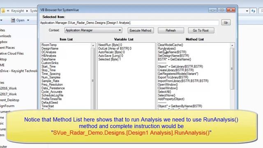Viewport: 263px width, 148px height.
Task: Select HBAnalysis in Item List
Action: coord(49,56)
